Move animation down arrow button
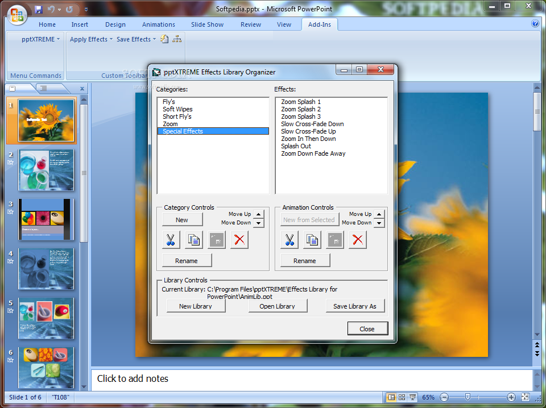The width and height of the screenshot is (546, 408). pyautogui.click(x=379, y=223)
